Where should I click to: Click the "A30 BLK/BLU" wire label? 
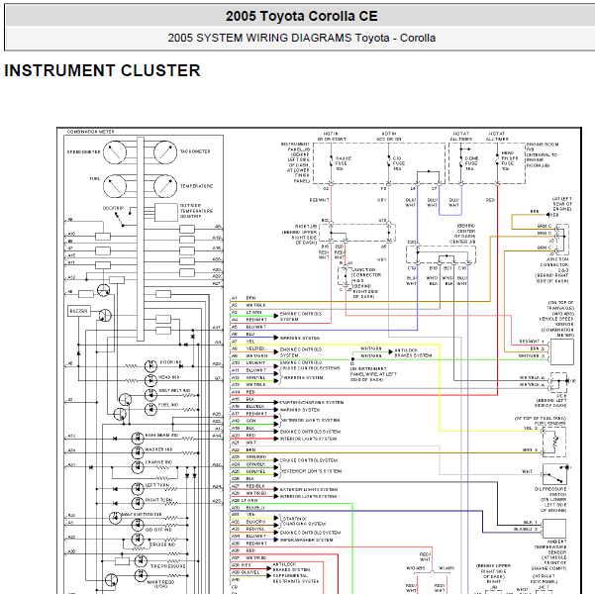[248, 508]
